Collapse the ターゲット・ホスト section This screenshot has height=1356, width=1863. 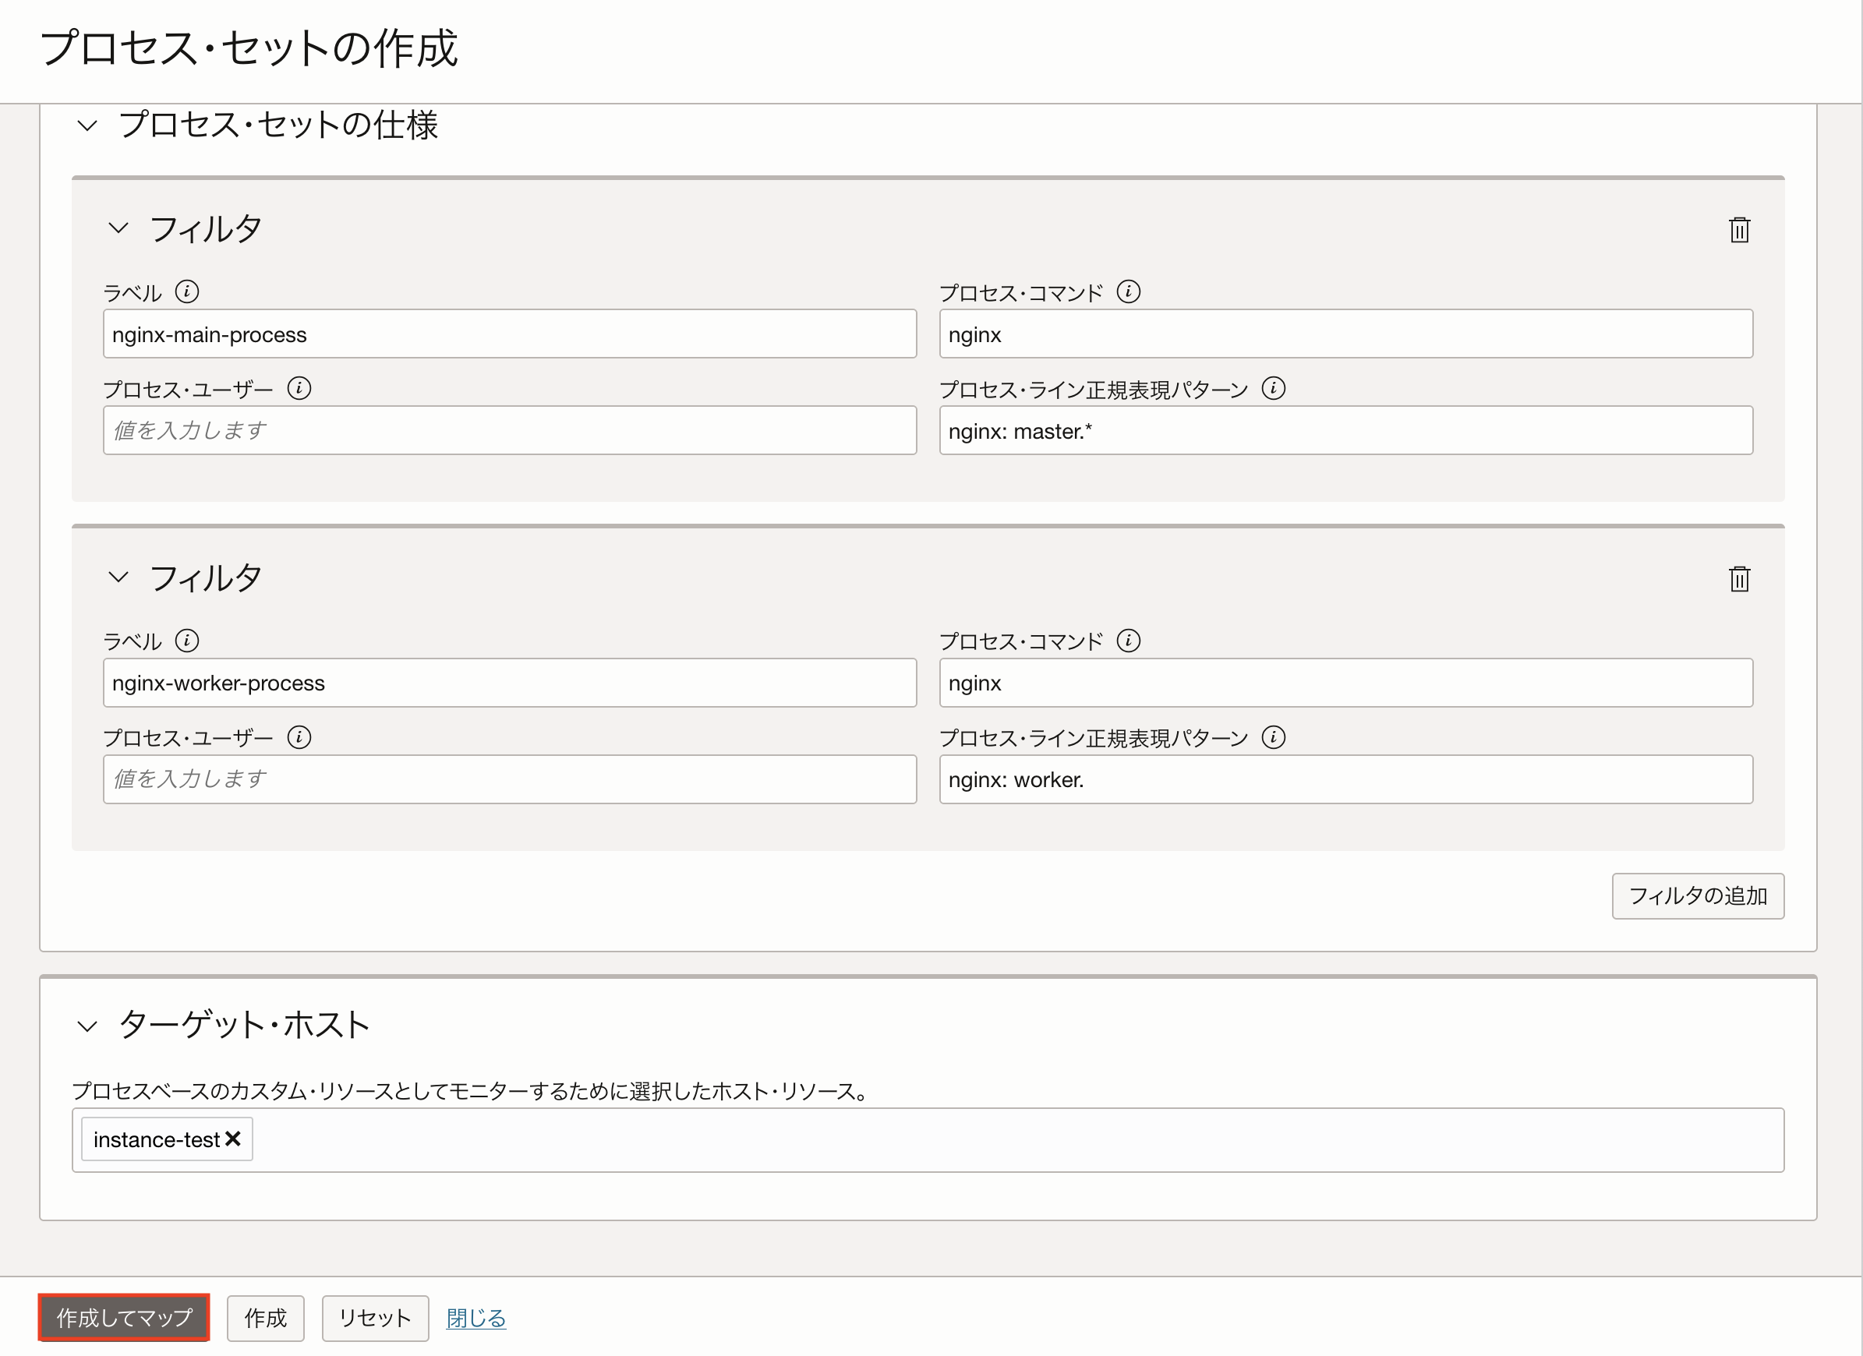87,1025
